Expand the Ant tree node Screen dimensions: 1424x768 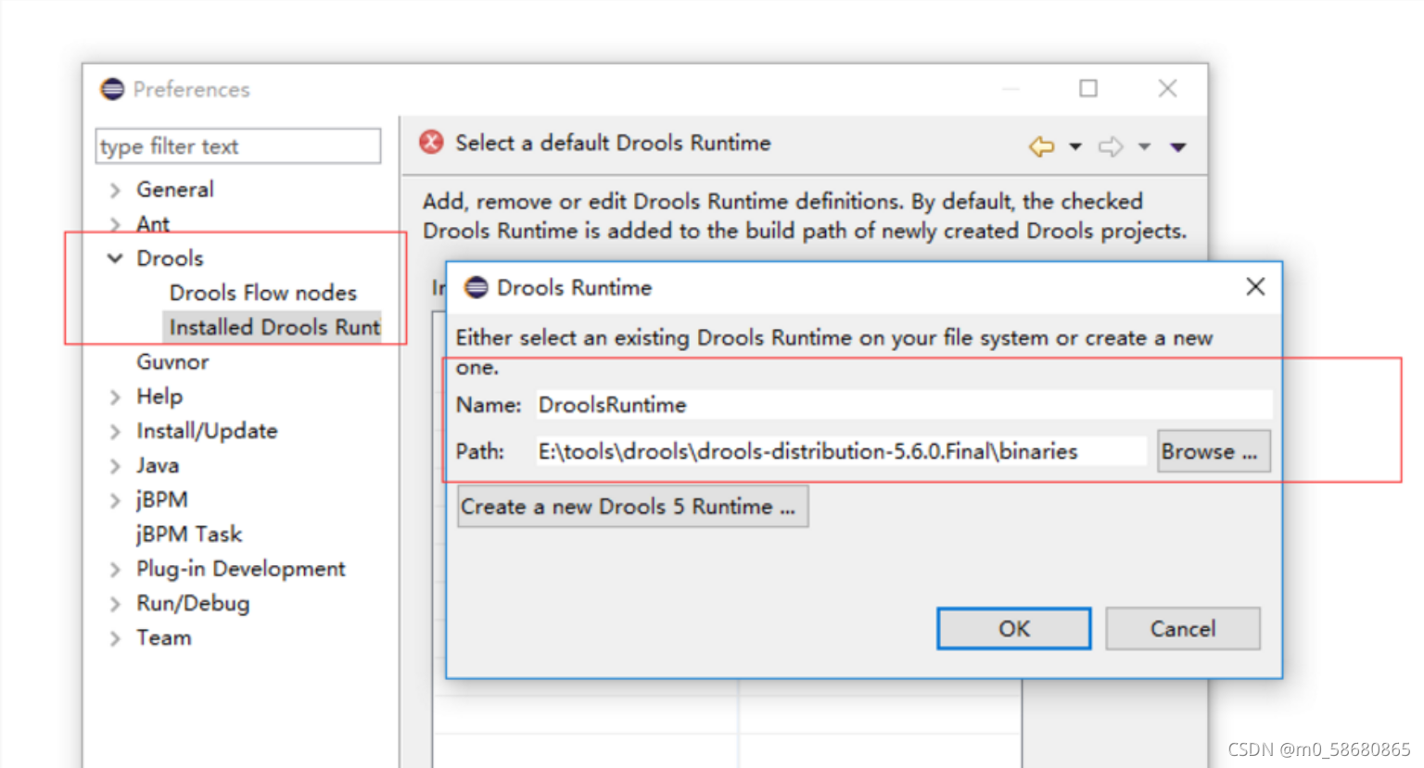pyautogui.click(x=115, y=224)
